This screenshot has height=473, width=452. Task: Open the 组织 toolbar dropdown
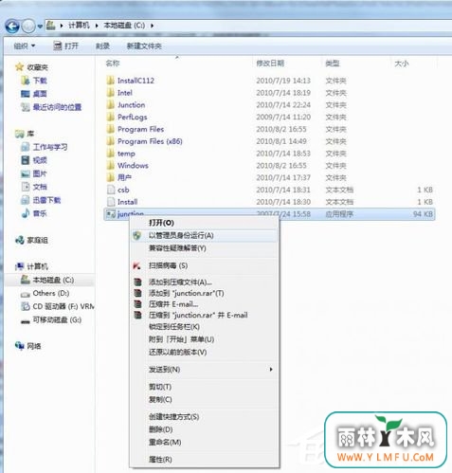click(25, 46)
